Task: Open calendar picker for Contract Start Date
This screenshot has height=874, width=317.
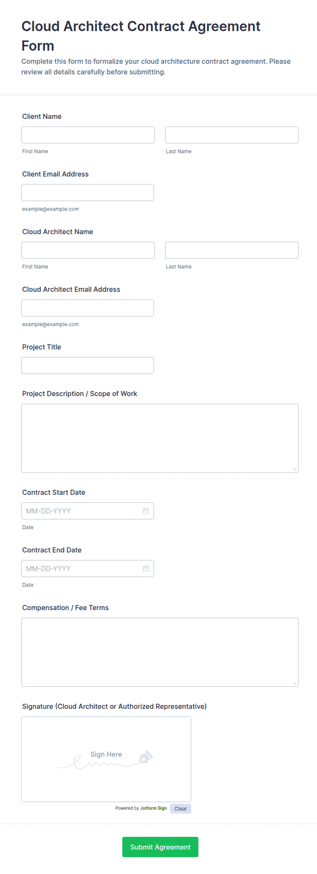Action: click(146, 511)
